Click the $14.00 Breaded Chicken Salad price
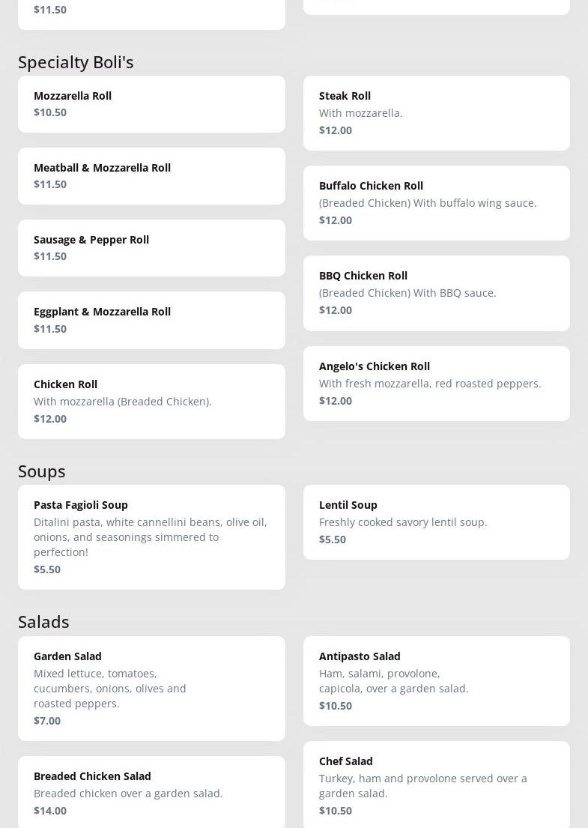Image resolution: width=588 pixels, height=828 pixels. (x=50, y=811)
